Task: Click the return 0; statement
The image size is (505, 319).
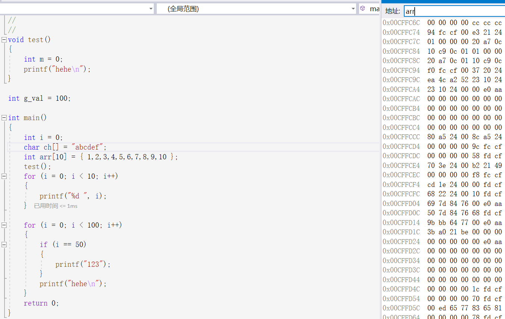Action: 41,303
